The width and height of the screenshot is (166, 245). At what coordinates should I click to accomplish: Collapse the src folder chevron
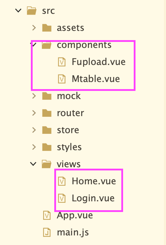pyautogui.click(x=18, y=10)
